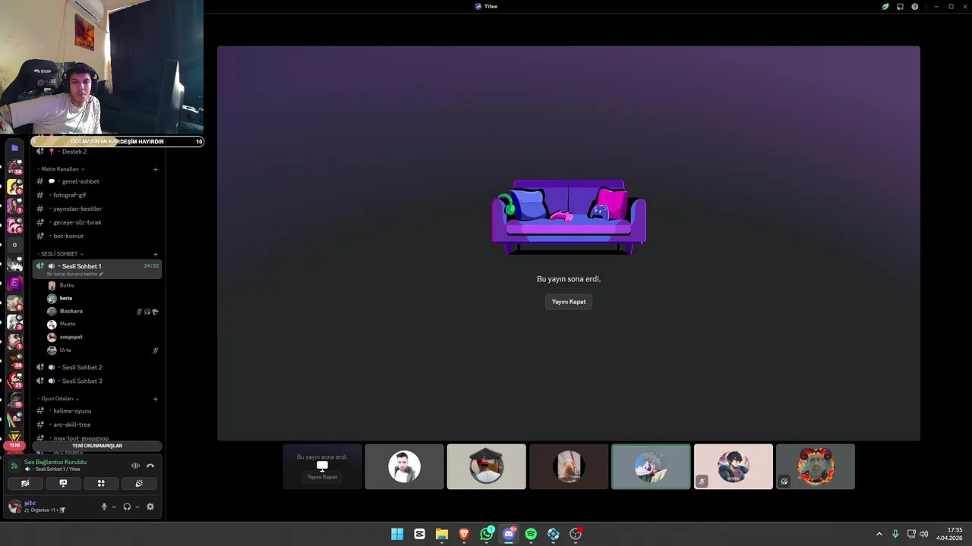This screenshot has height=546, width=972.
Task: Collapse the Oyun Odaları category
Action: pyautogui.click(x=59, y=399)
